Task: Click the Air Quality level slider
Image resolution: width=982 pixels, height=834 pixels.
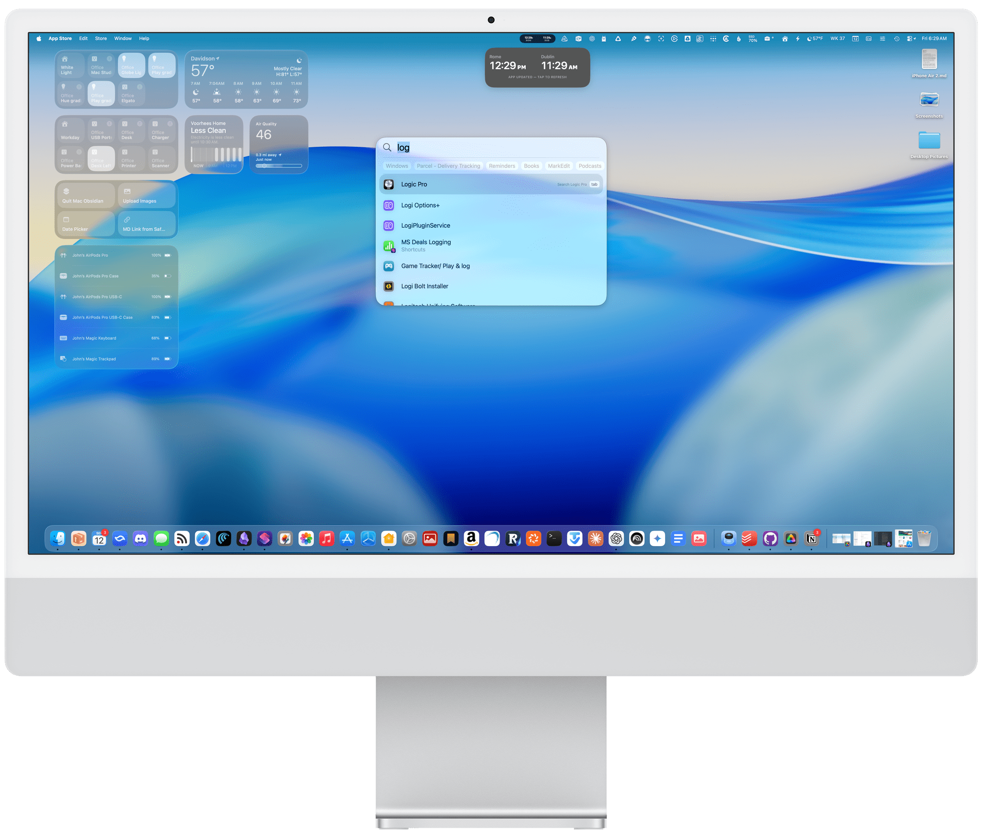Action: click(279, 166)
